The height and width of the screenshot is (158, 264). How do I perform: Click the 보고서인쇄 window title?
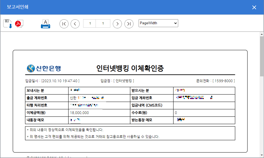[x=17, y=7]
